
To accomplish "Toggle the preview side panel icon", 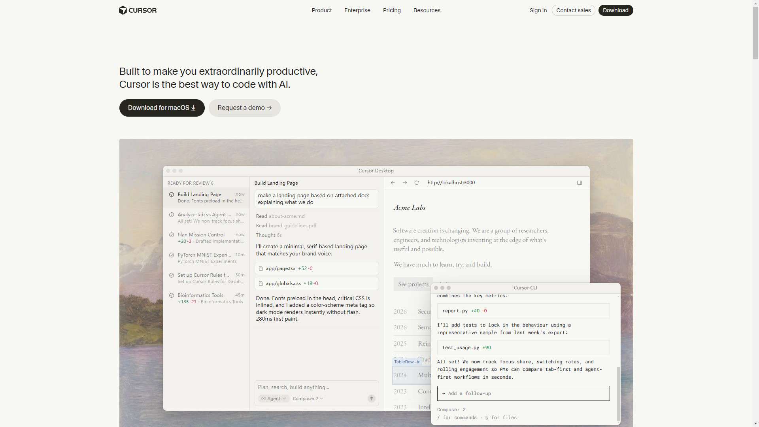I will click(x=580, y=183).
